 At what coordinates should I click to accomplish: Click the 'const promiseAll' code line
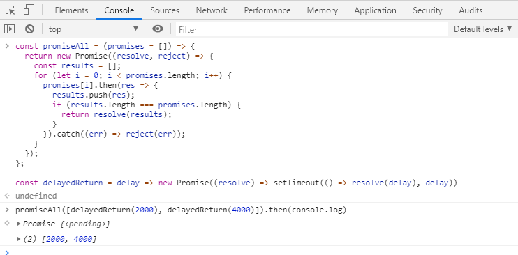point(105,46)
